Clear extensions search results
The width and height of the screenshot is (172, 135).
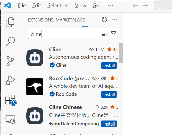click(104, 34)
